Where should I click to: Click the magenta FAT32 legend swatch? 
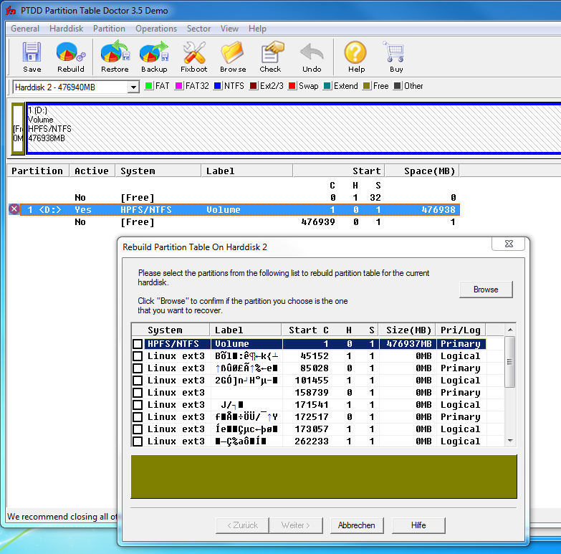point(179,86)
